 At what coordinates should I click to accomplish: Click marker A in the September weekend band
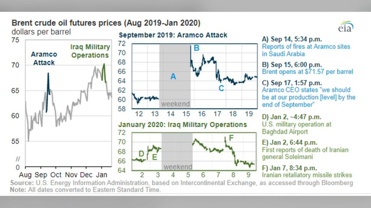pos(173,77)
